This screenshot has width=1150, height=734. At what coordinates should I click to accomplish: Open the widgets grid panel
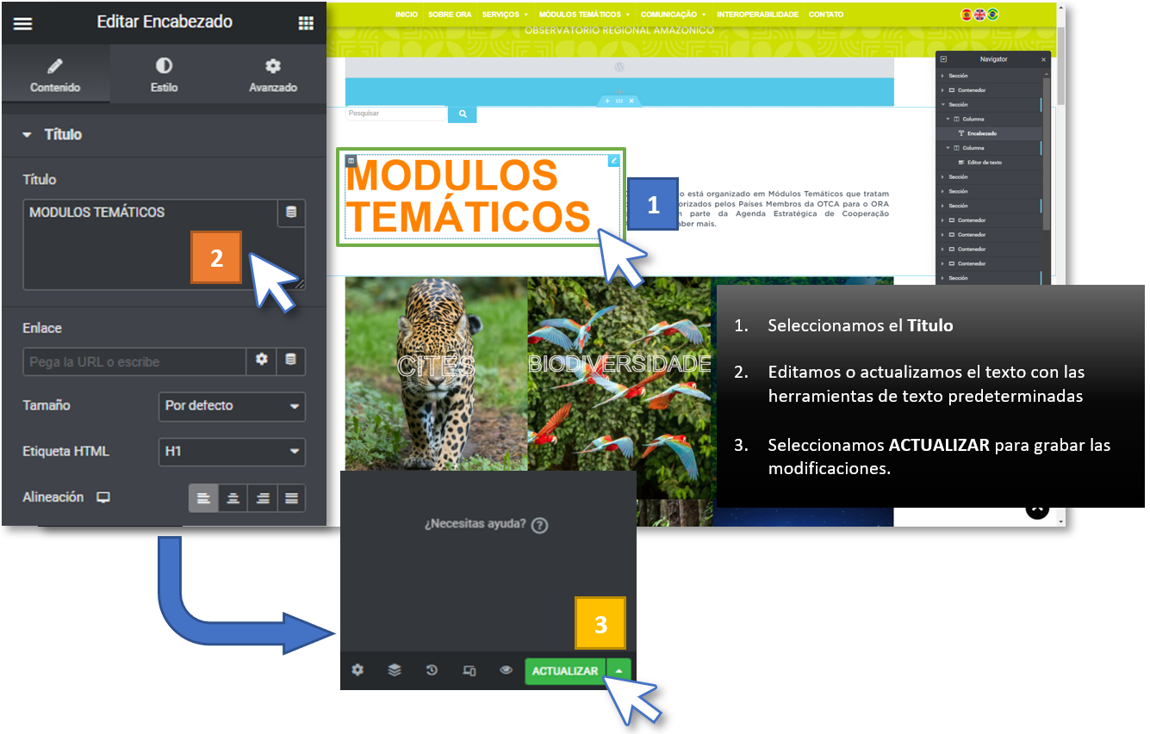(x=306, y=23)
